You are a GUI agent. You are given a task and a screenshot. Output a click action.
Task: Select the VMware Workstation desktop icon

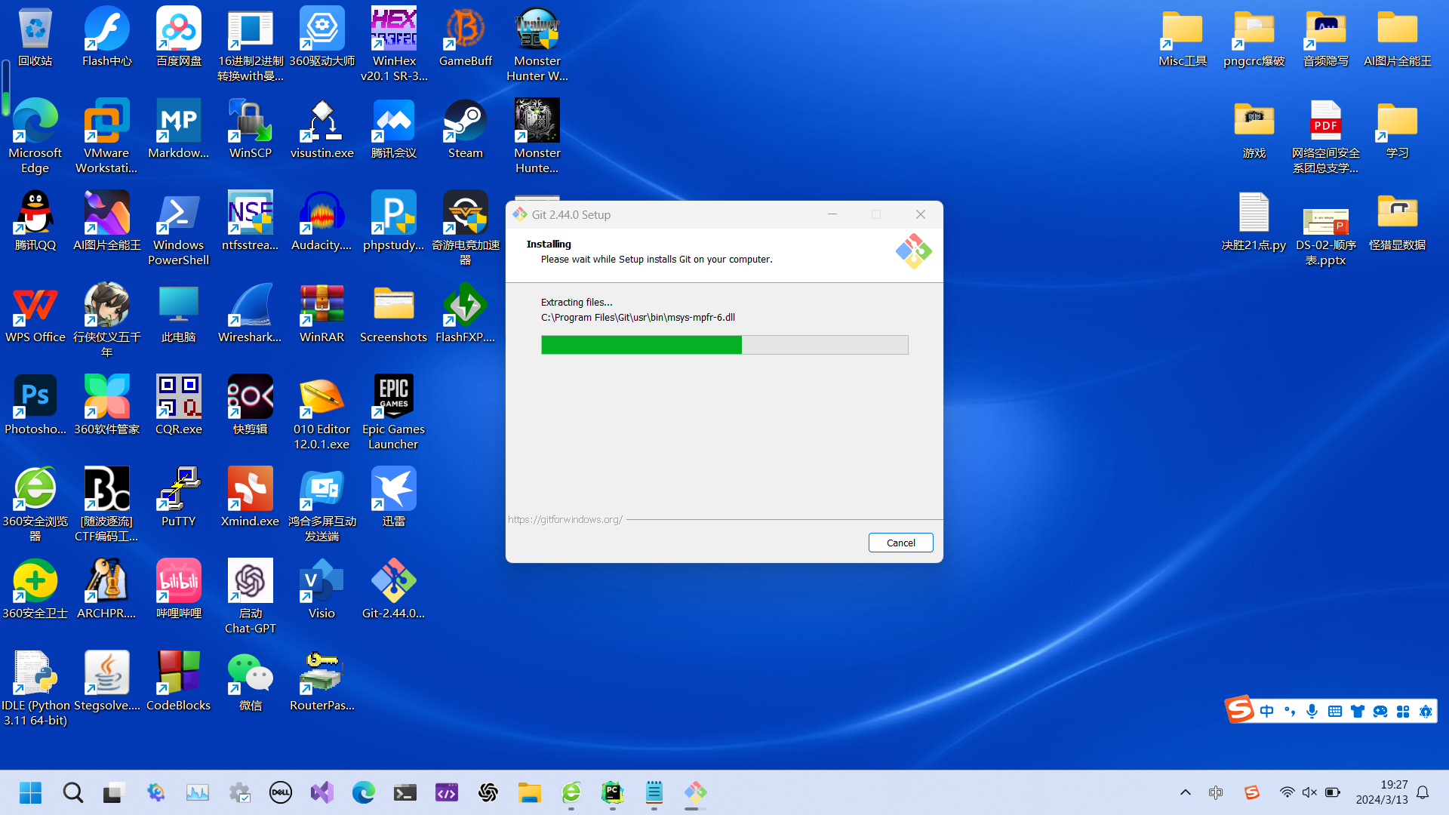(x=106, y=137)
